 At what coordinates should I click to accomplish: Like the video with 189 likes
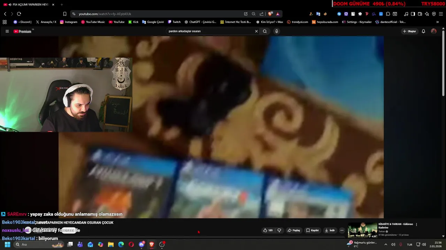point(268,230)
